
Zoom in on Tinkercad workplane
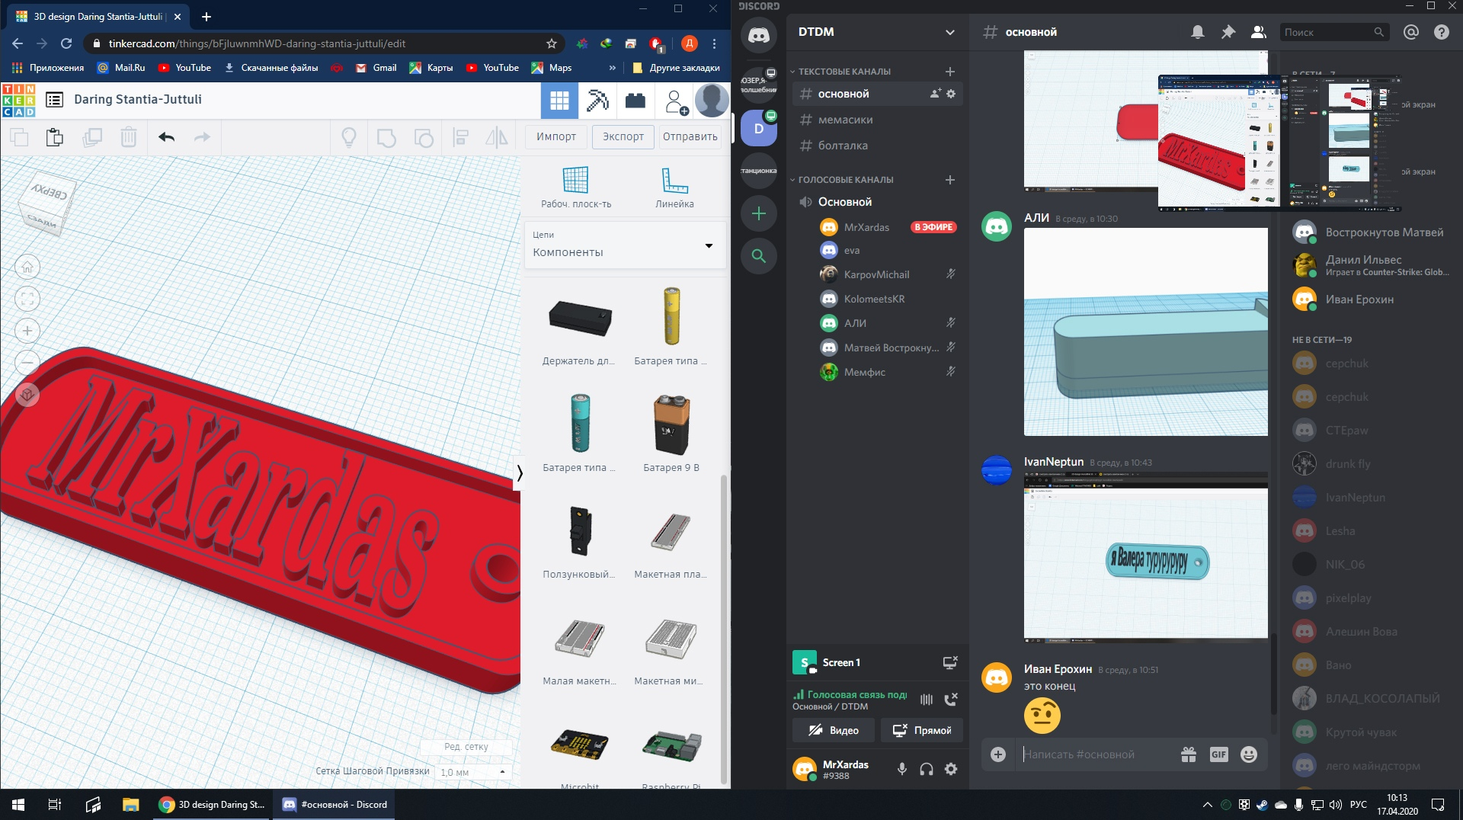pyautogui.click(x=27, y=331)
